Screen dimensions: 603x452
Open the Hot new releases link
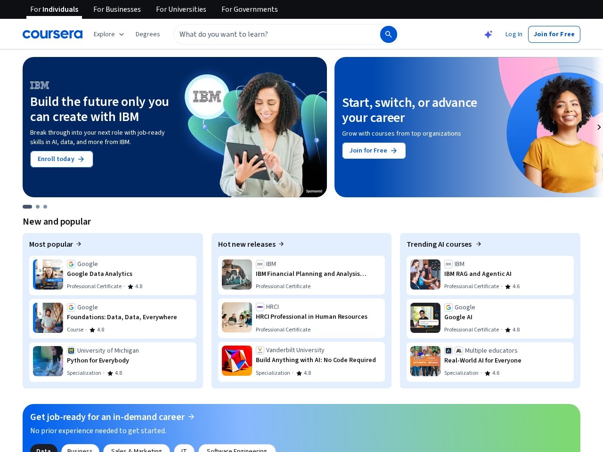[251, 244]
